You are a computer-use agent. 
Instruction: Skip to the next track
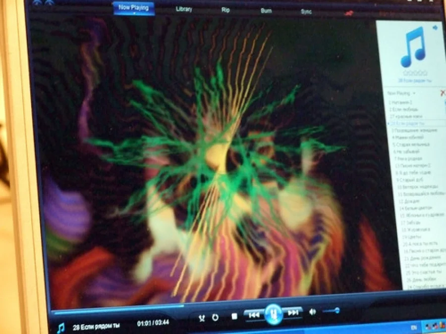[x=293, y=313]
